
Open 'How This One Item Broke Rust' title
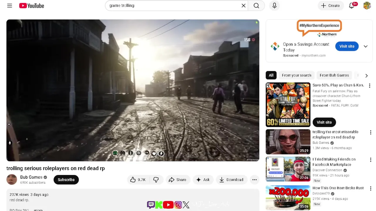(x=338, y=188)
